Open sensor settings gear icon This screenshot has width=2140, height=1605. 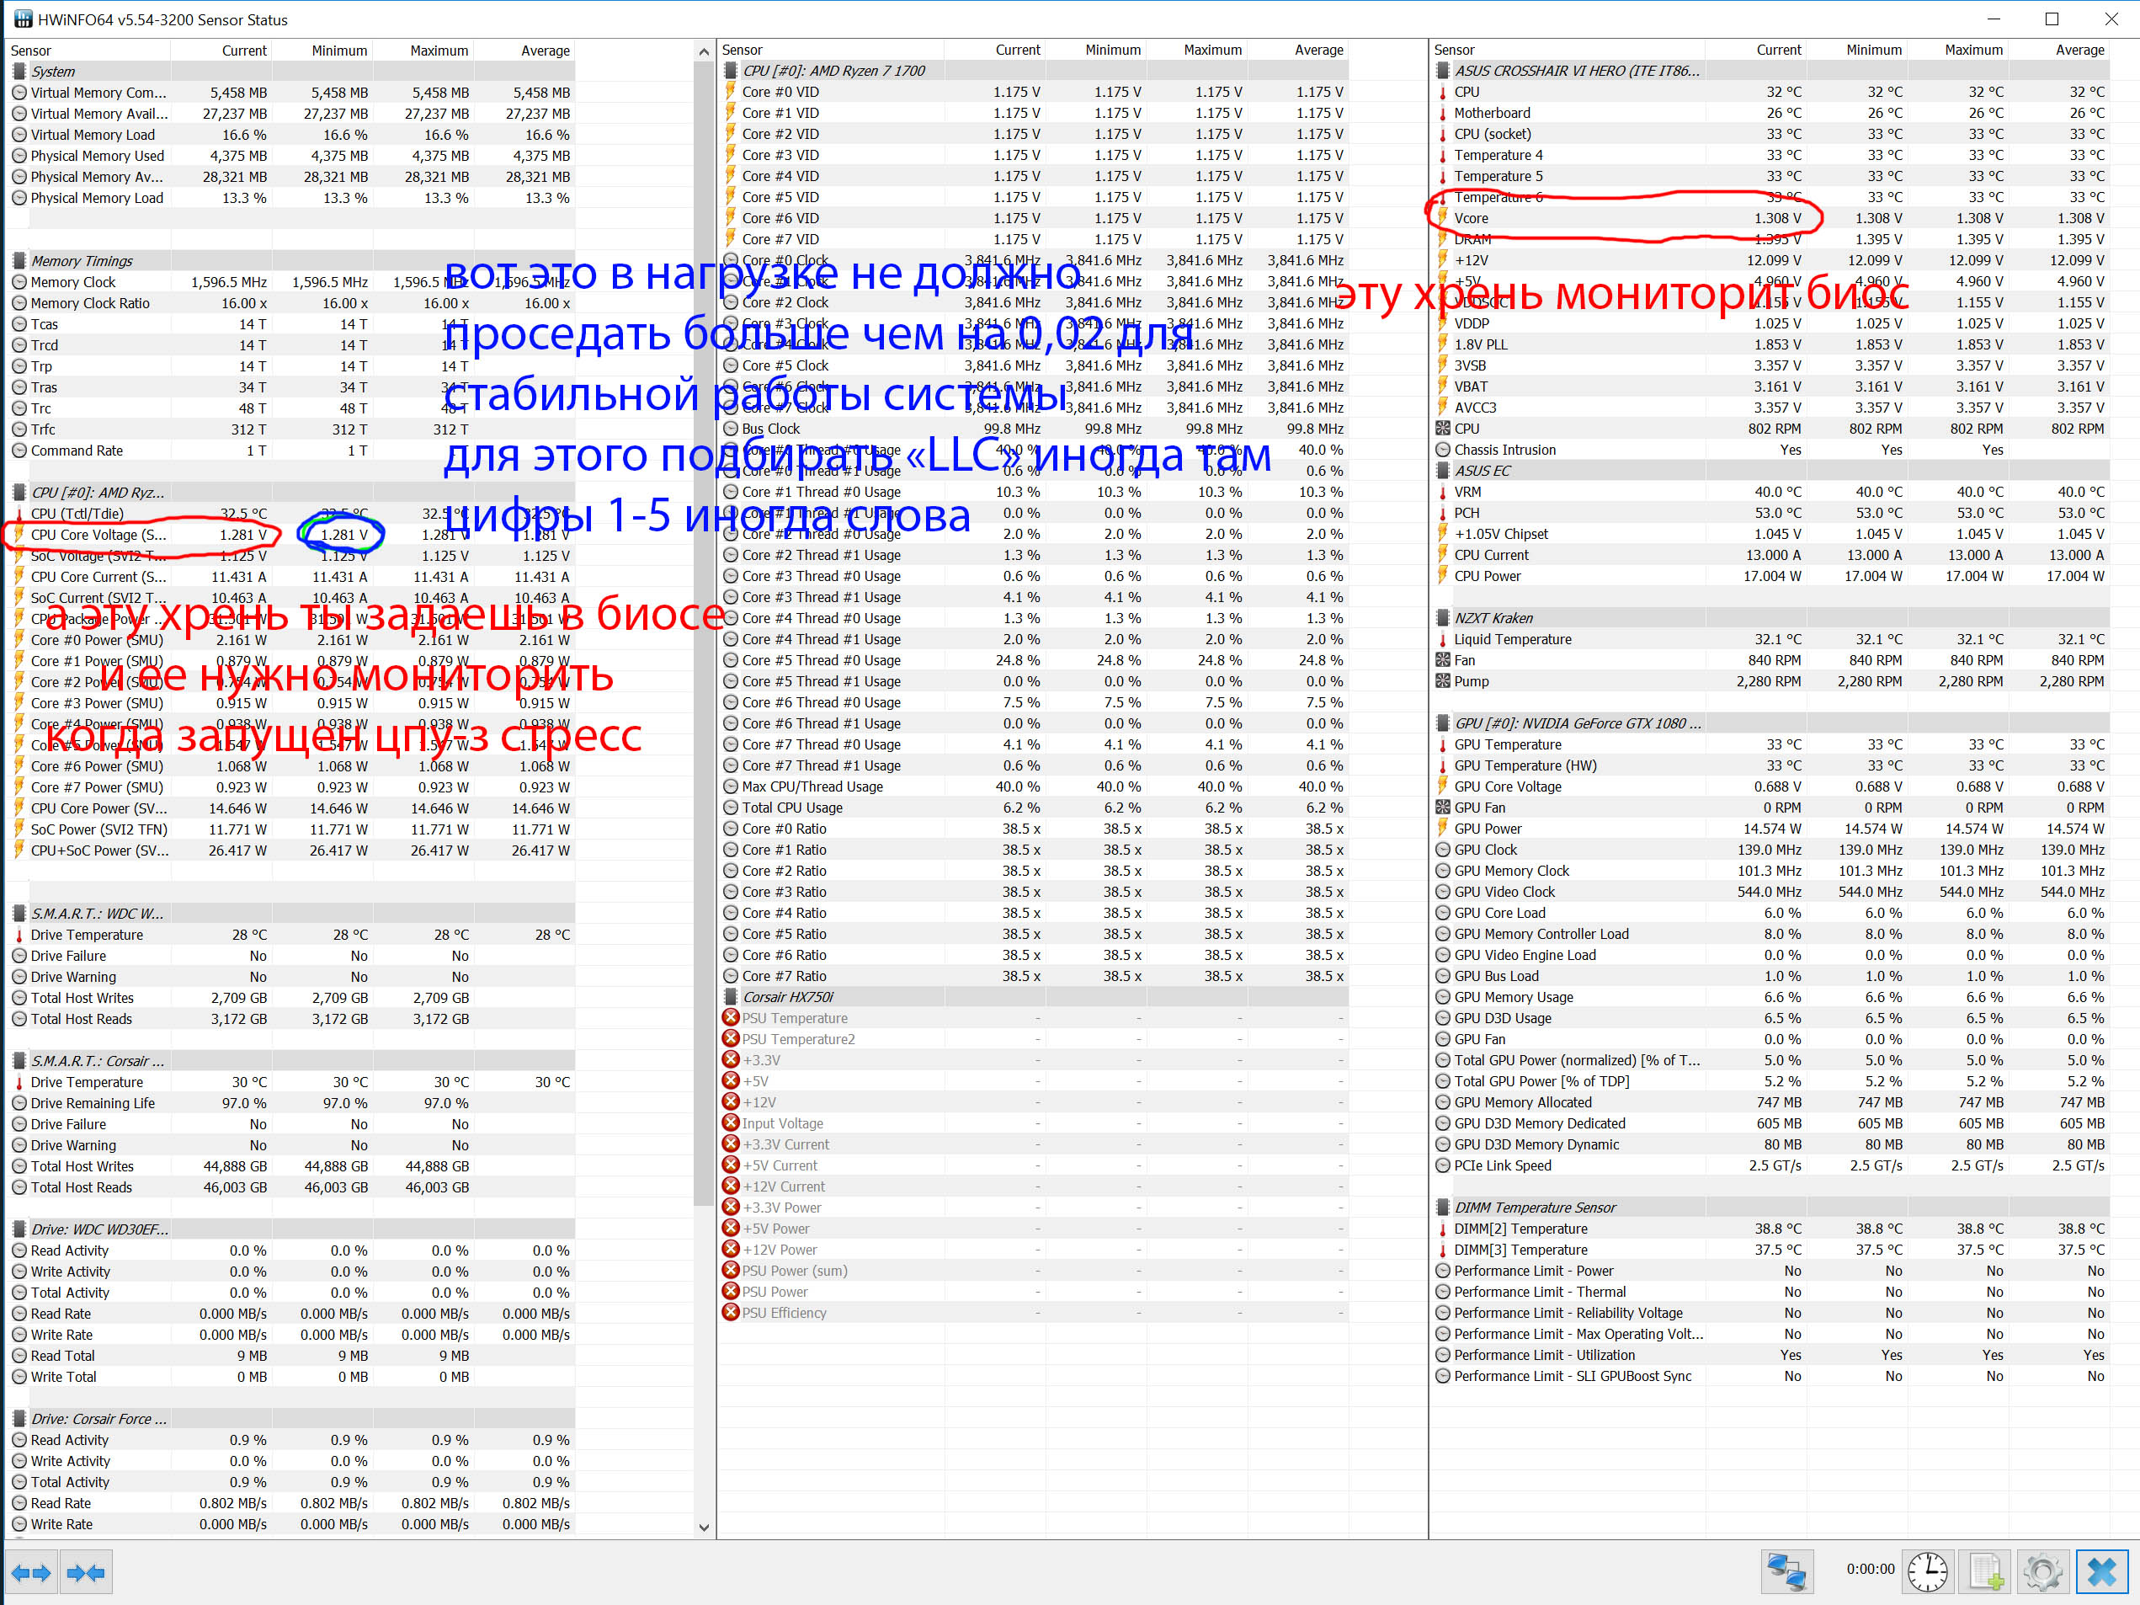[x=2042, y=1571]
